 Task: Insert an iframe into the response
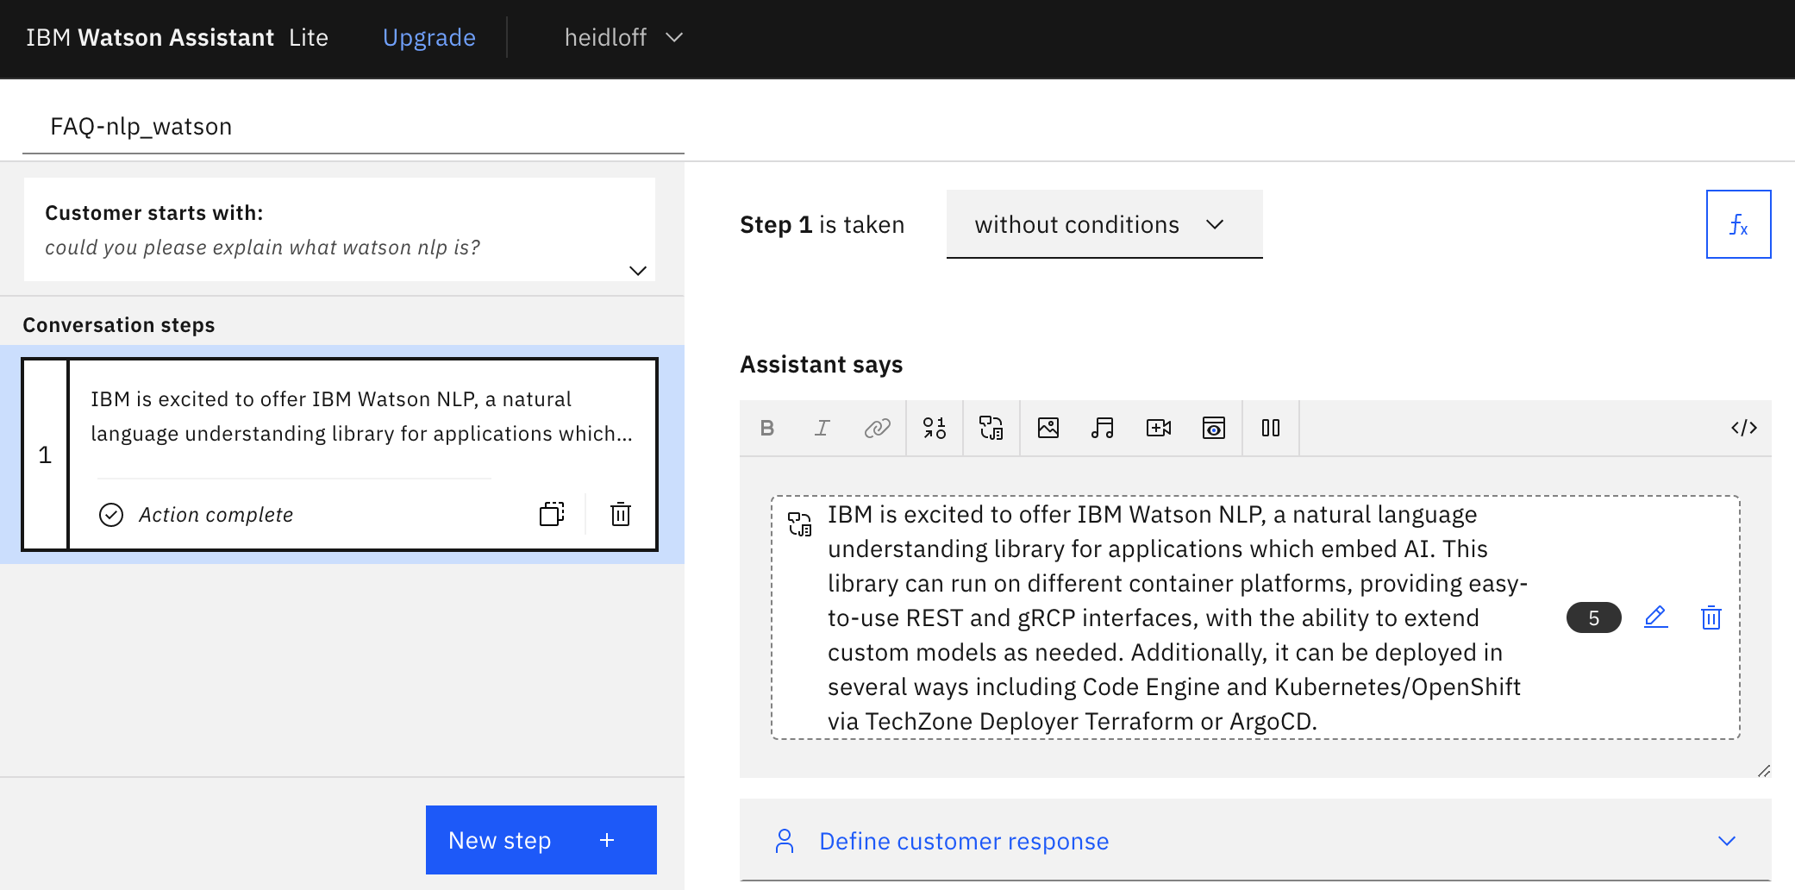tap(1214, 428)
